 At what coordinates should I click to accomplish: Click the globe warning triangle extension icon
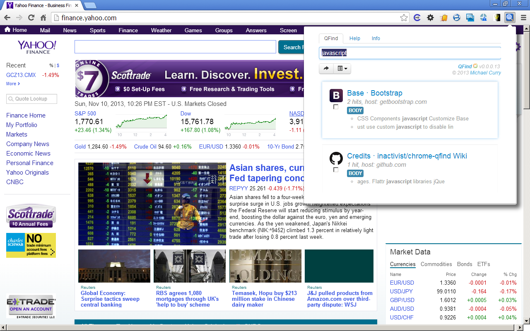(483, 18)
